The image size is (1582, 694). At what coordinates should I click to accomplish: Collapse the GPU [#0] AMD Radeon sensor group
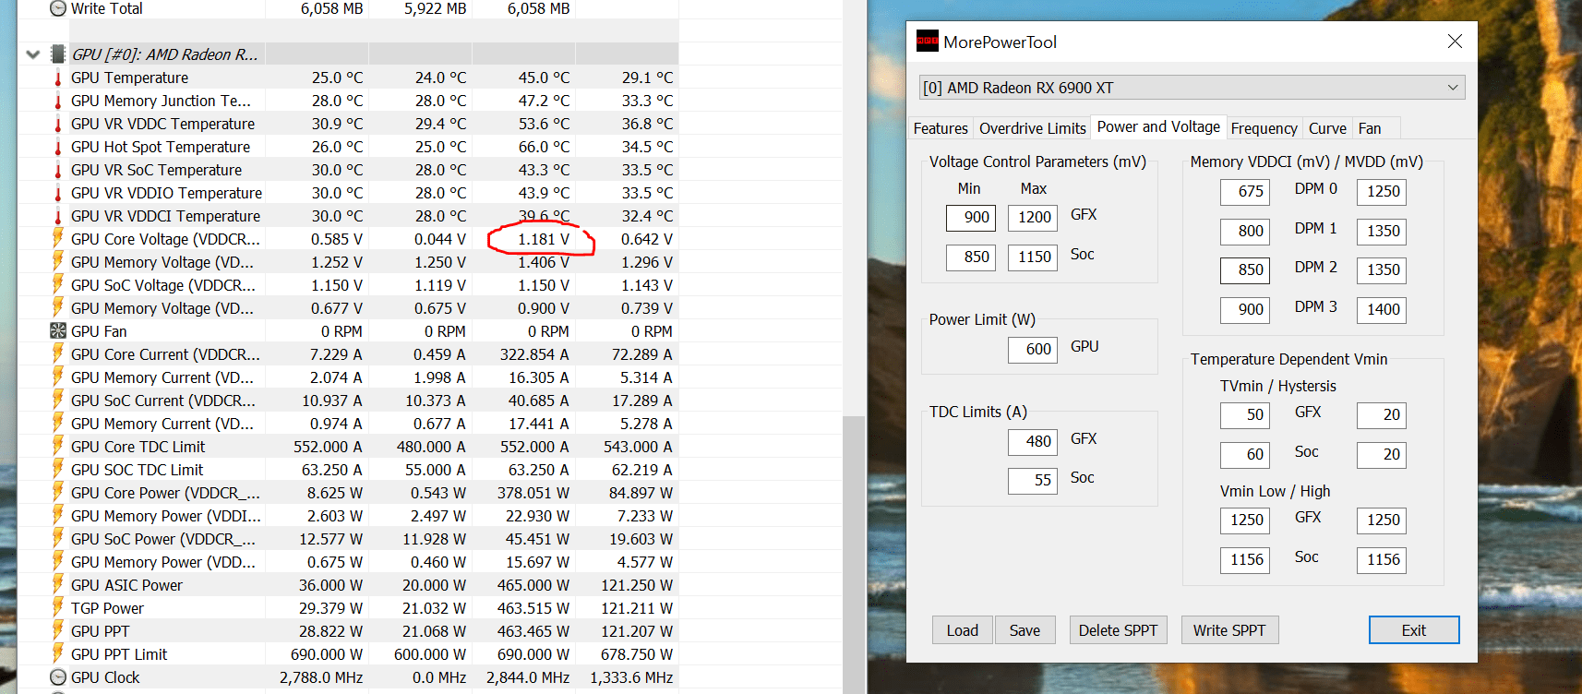point(33,54)
